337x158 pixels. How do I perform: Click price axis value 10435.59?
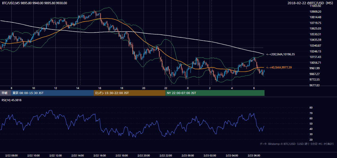tap(316, 40)
